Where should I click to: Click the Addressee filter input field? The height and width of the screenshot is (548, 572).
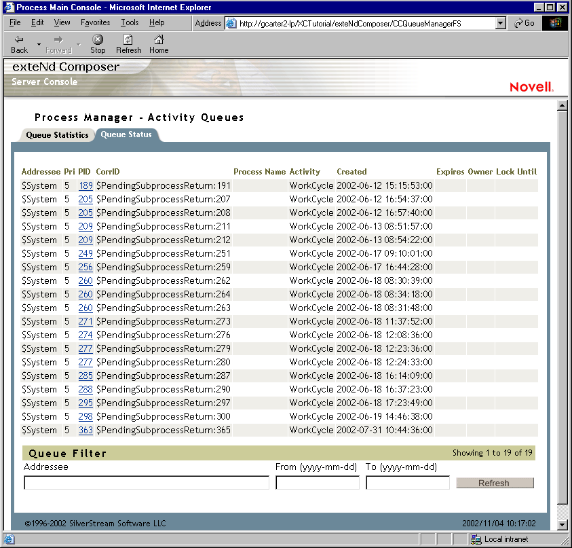[147, 482]
